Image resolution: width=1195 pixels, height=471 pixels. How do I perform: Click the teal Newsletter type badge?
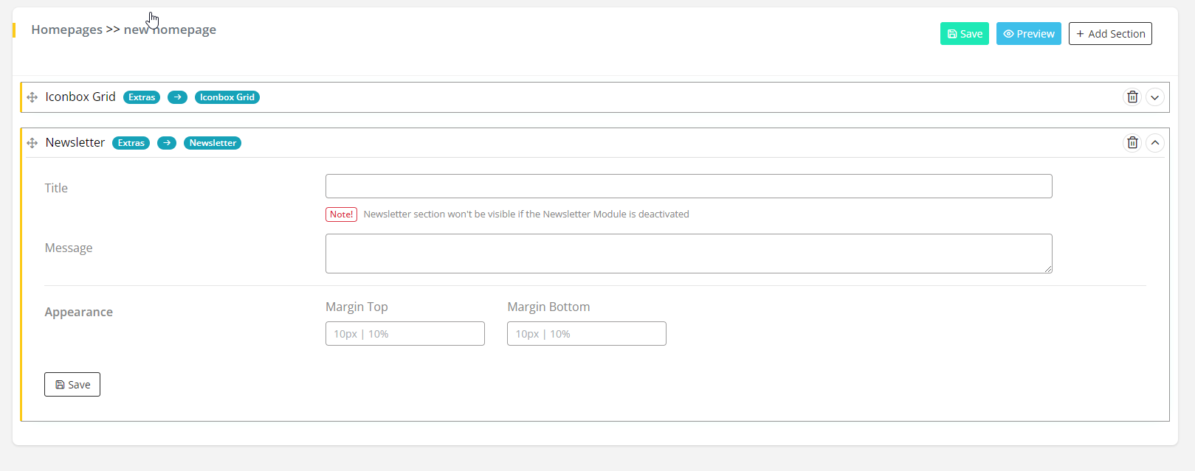(x=213, y=143)
